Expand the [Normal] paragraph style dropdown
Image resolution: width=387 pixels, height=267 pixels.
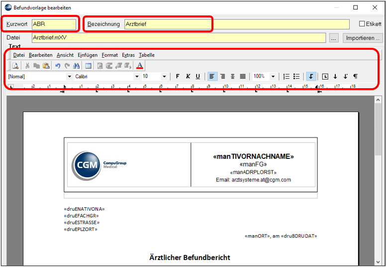pos(69,77)
